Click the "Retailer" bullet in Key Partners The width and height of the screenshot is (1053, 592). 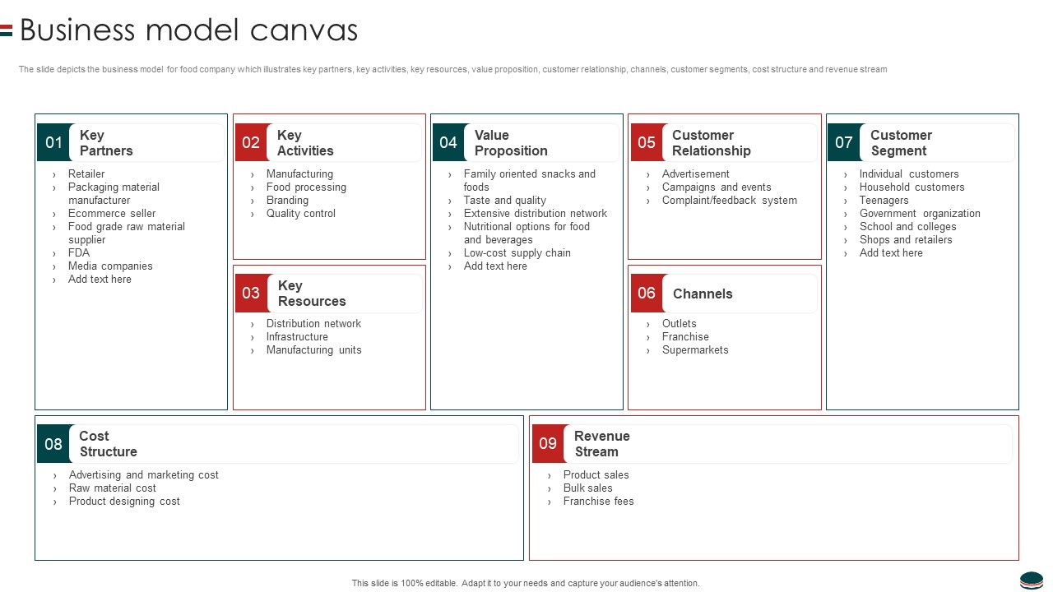click(86, 174)
